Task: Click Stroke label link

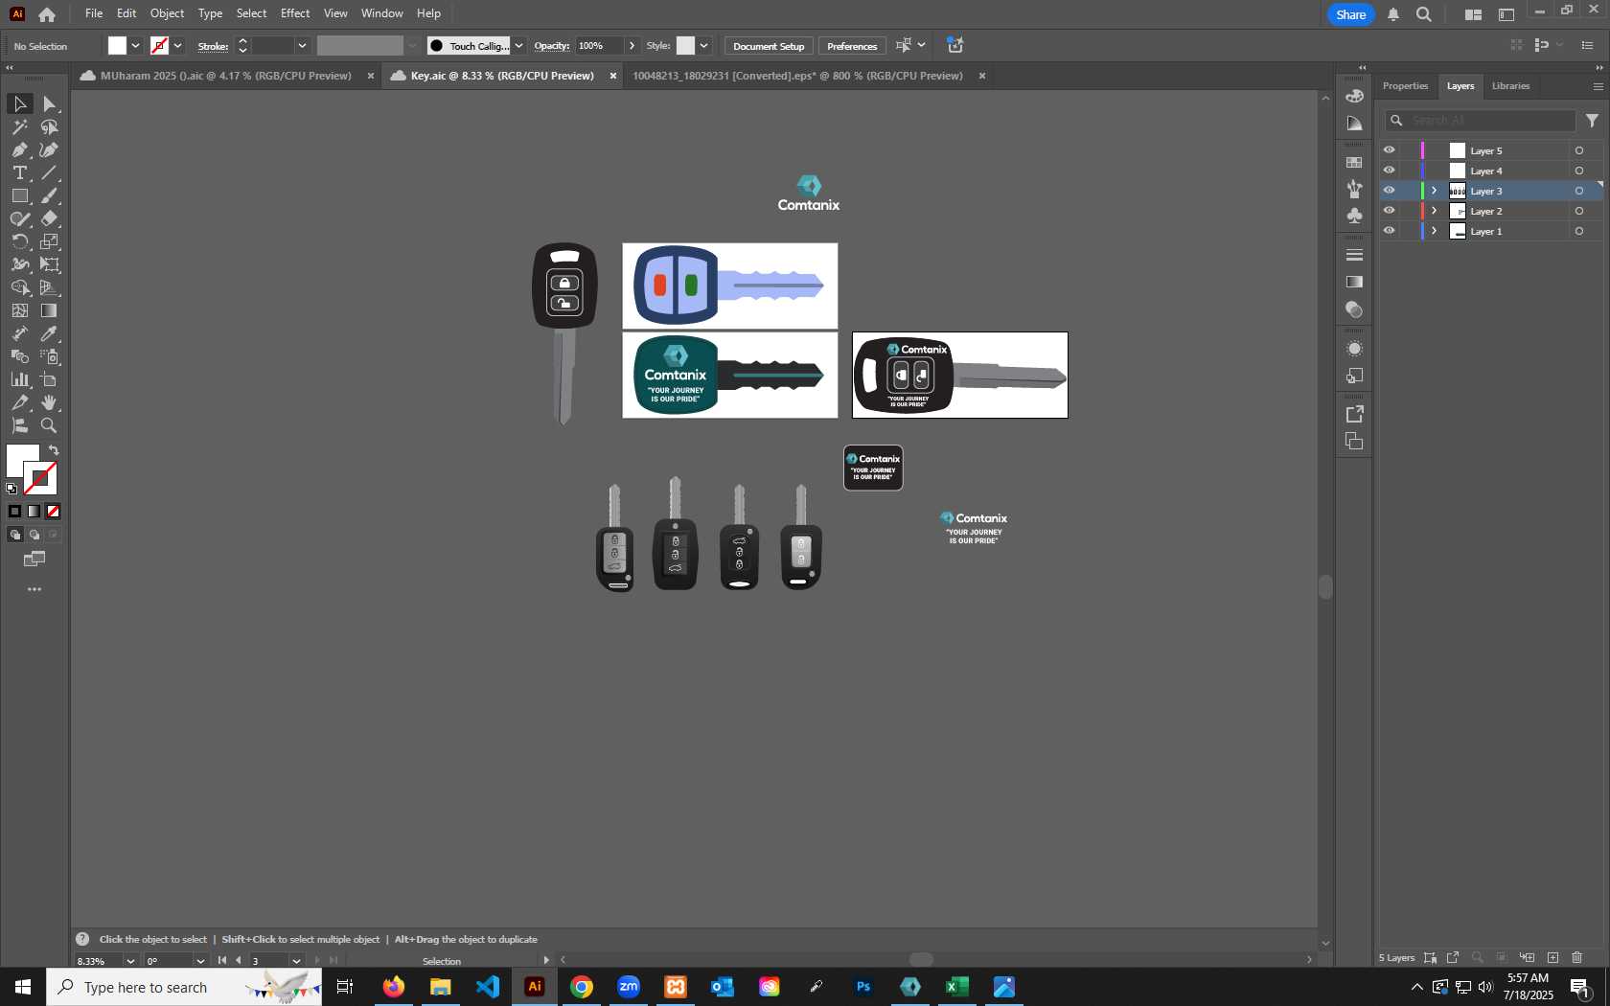Action: tap(213, 46)
